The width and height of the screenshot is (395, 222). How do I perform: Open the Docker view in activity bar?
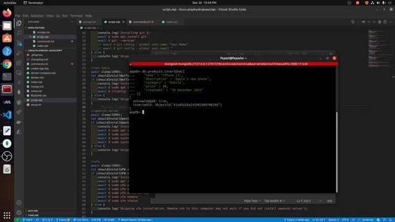click(x=19, y=122)
